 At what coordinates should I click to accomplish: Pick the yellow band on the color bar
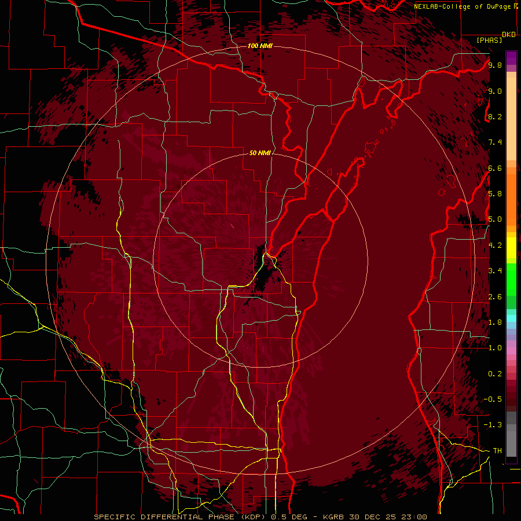point(511,248)
